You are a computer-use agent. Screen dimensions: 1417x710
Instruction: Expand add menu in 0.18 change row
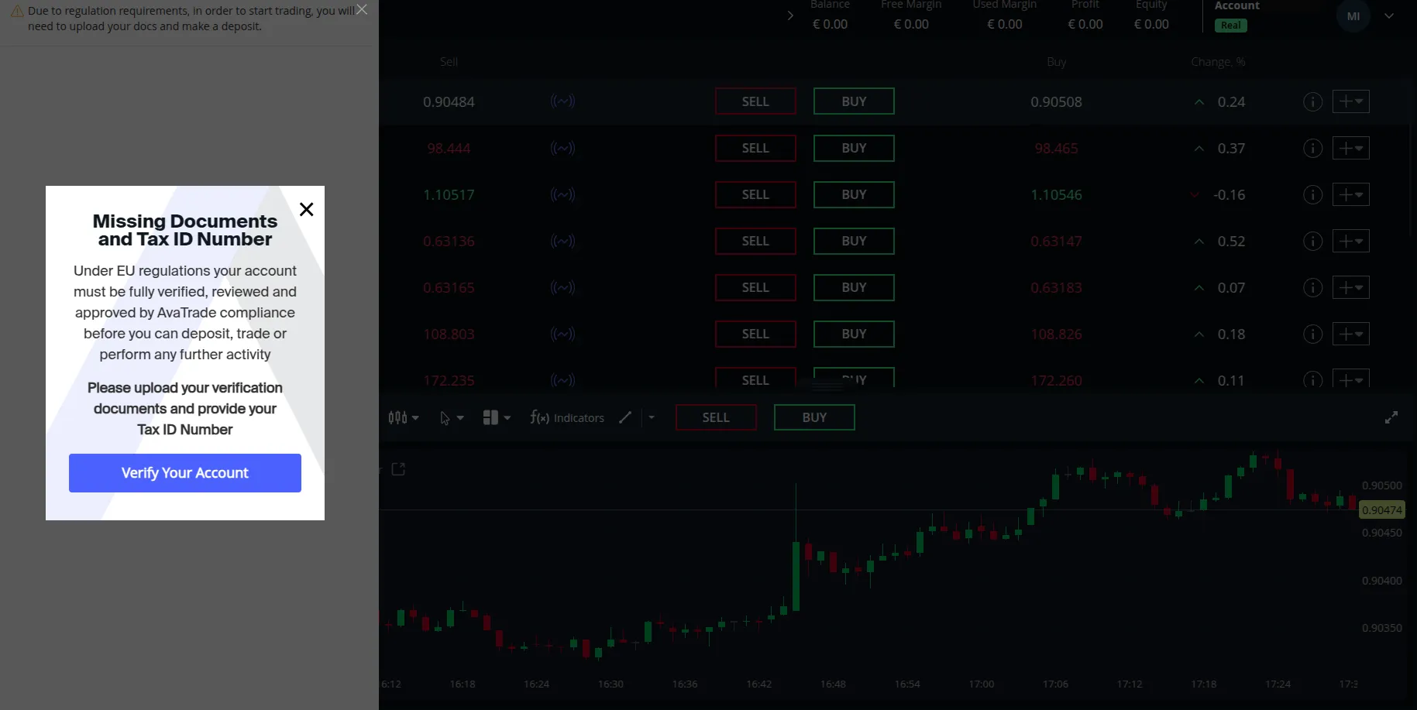[x=1350, y=334]
